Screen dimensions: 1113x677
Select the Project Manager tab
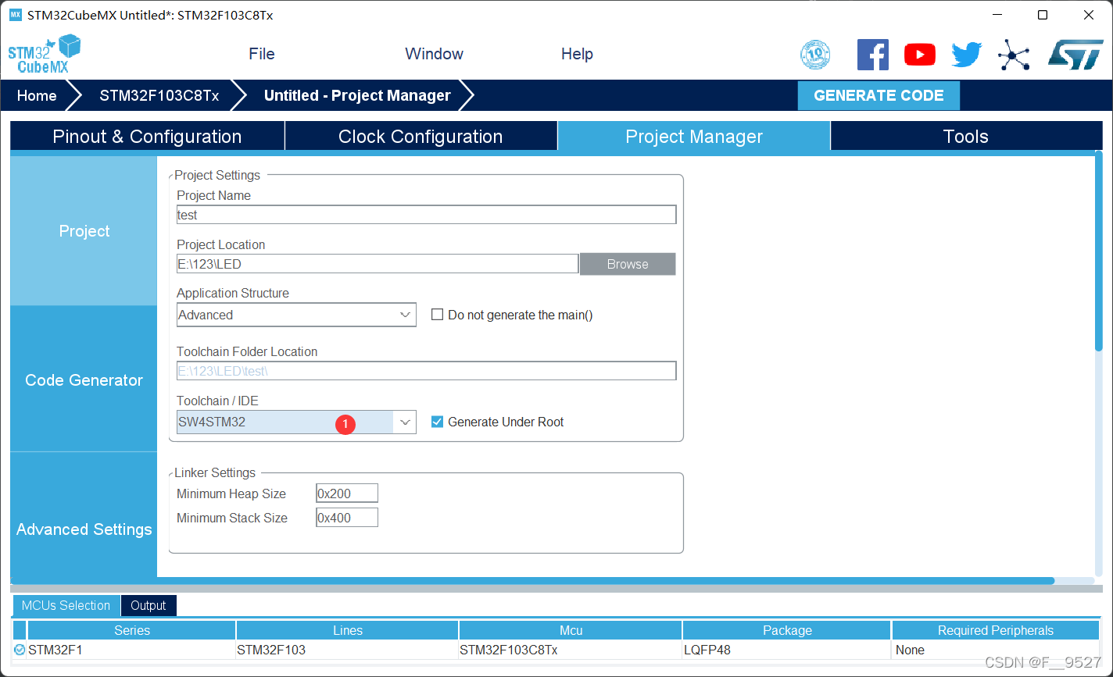[694, 136]
